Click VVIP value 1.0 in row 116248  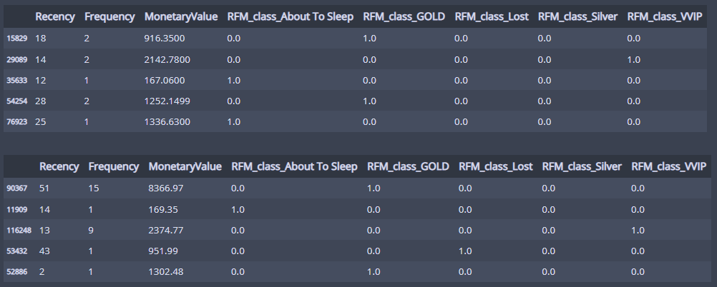click(x=638, y=231)
